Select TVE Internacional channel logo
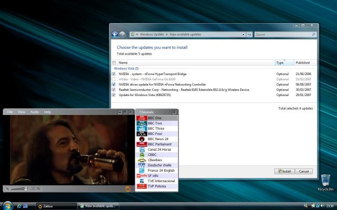This screenshot has height=210, width=337. [142, 181]
